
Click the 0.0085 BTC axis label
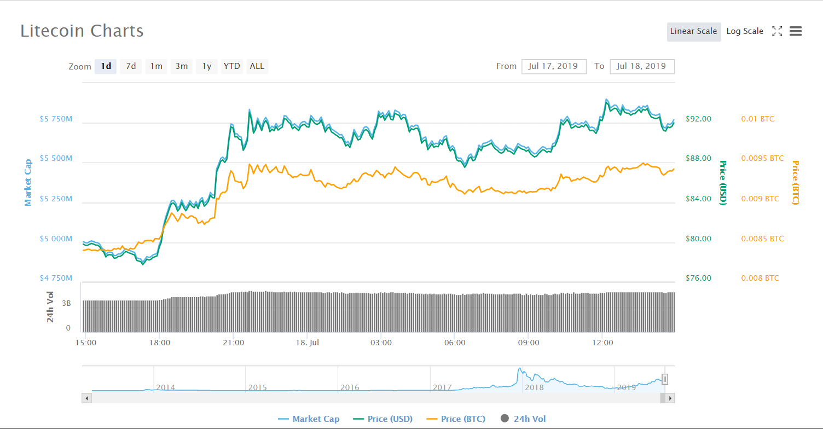click(762, 239)
